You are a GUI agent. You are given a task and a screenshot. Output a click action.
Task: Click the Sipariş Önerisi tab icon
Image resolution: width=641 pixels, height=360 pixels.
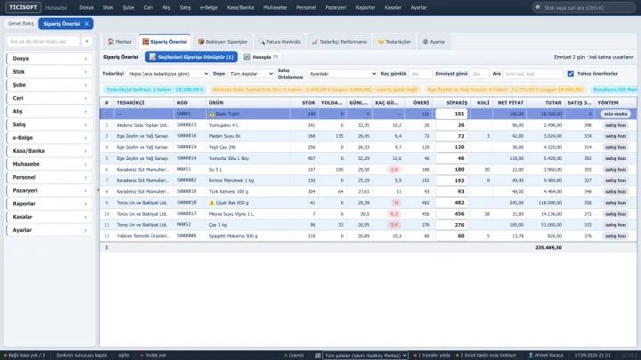145,42
